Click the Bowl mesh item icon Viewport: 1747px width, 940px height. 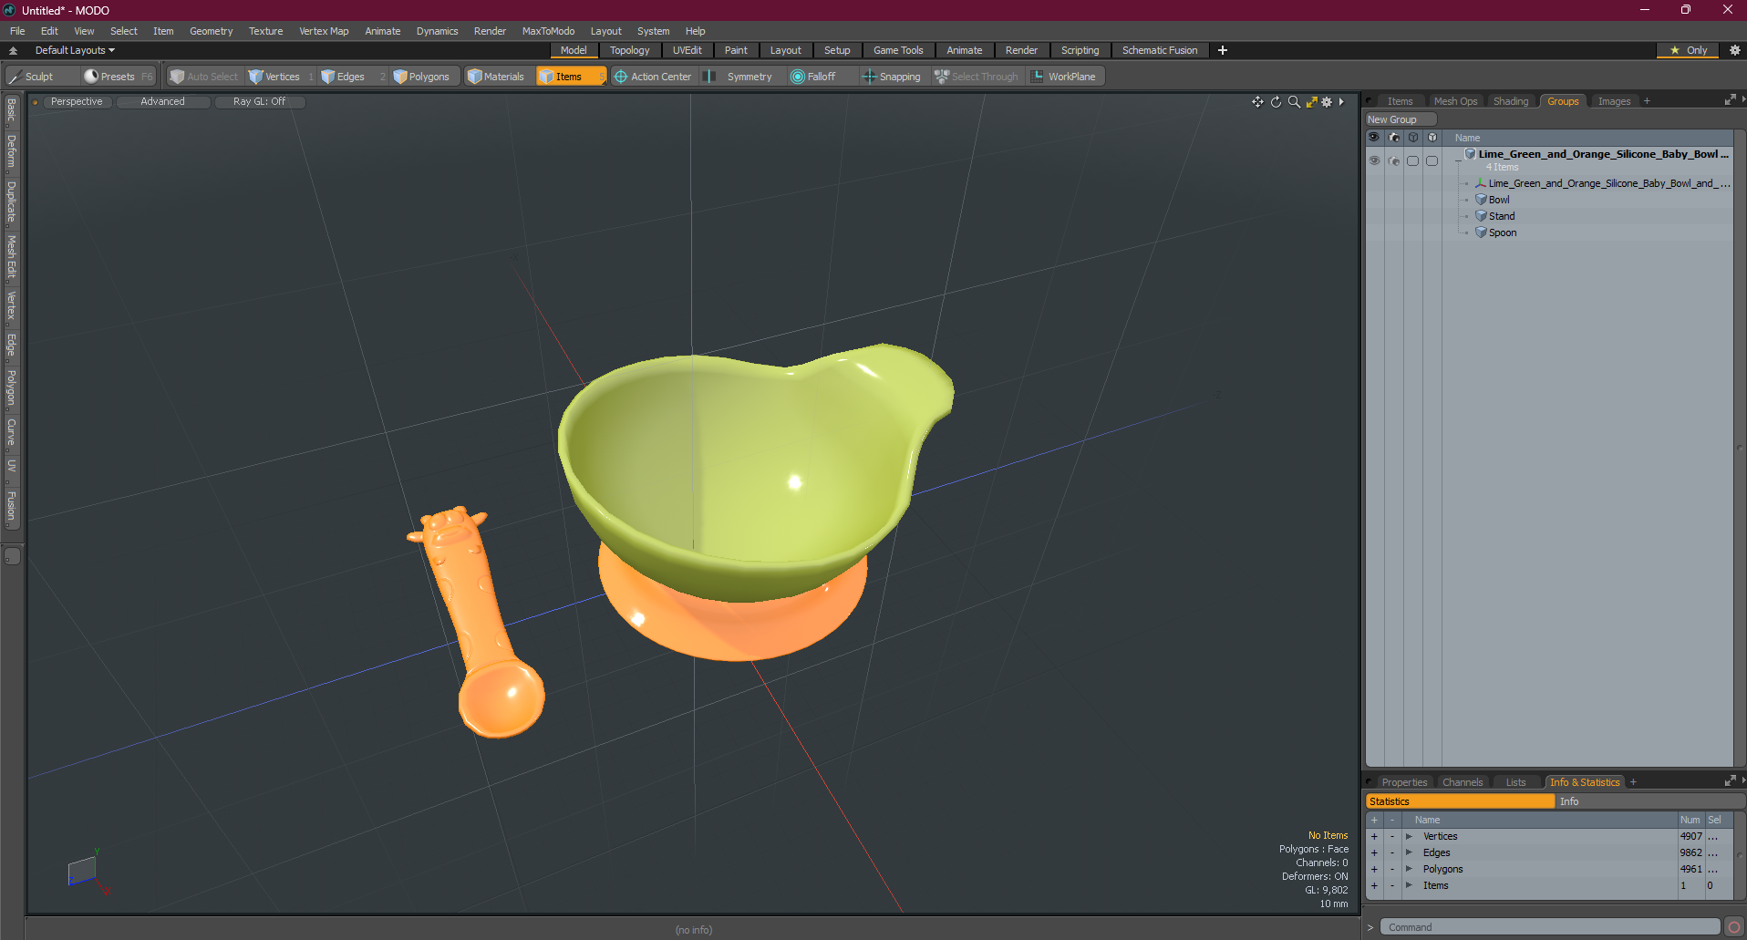click(x=1481, y=200)
